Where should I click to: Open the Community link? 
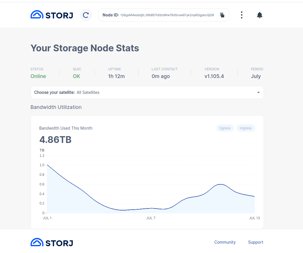click(225, 242)
